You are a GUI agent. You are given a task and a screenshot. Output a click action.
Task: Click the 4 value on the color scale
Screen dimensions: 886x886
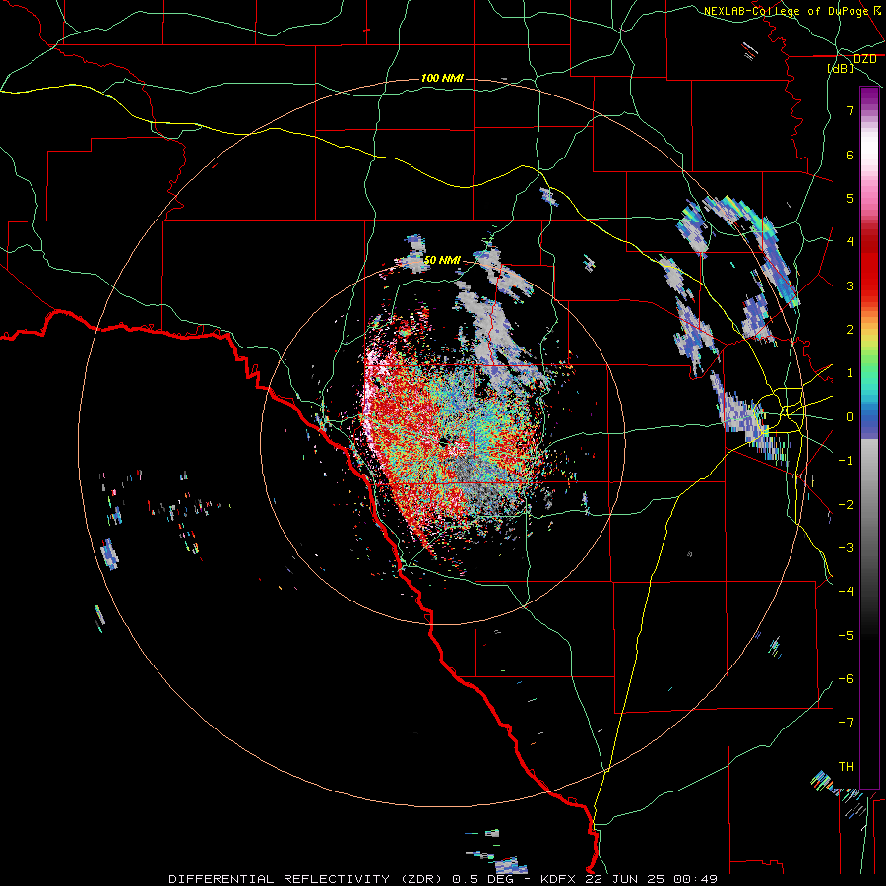[x=850, y=242]
